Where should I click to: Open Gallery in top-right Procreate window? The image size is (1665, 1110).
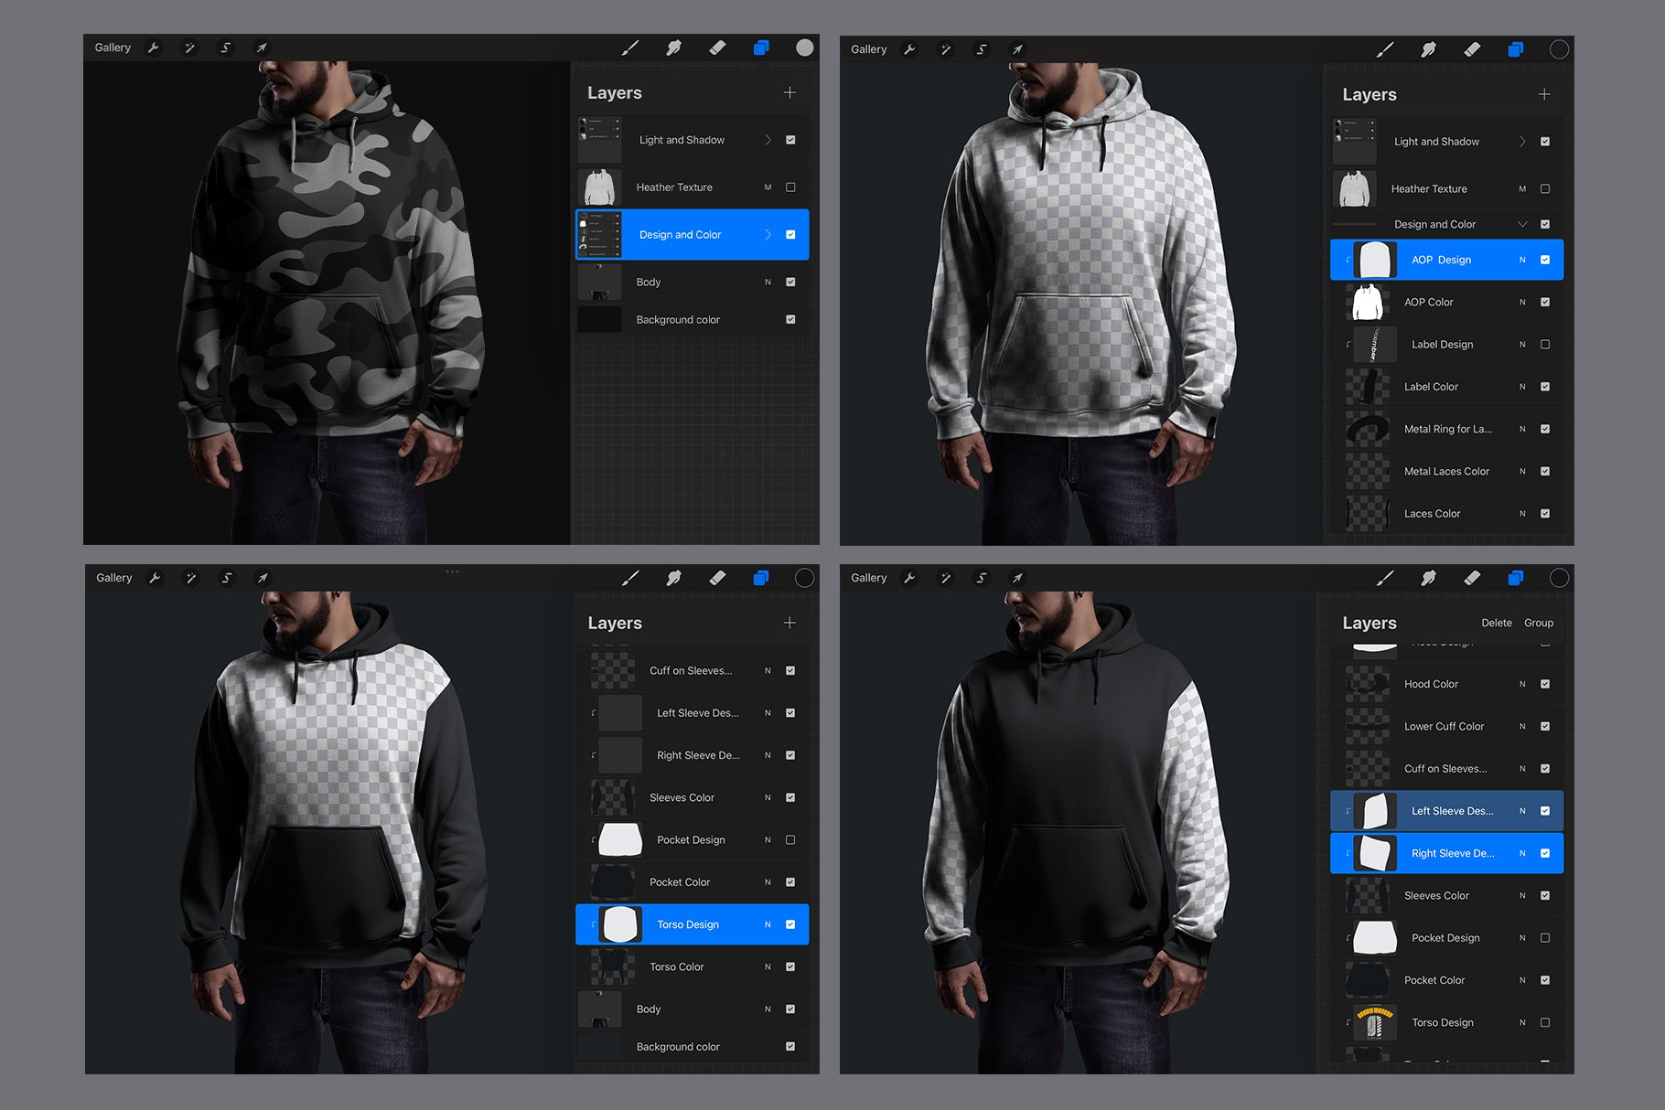tap(868, 49)
